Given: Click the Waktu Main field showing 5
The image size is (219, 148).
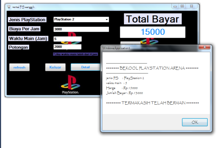Looking at the screenshot, I should 67,39.
